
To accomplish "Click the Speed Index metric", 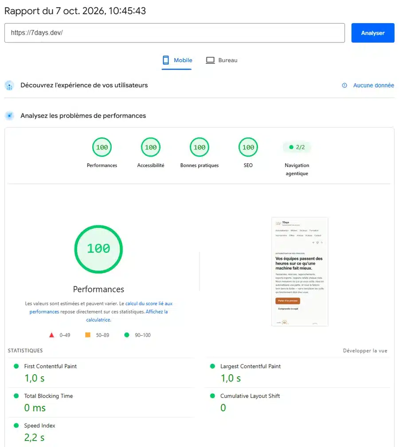I will [x=102, y=432].
